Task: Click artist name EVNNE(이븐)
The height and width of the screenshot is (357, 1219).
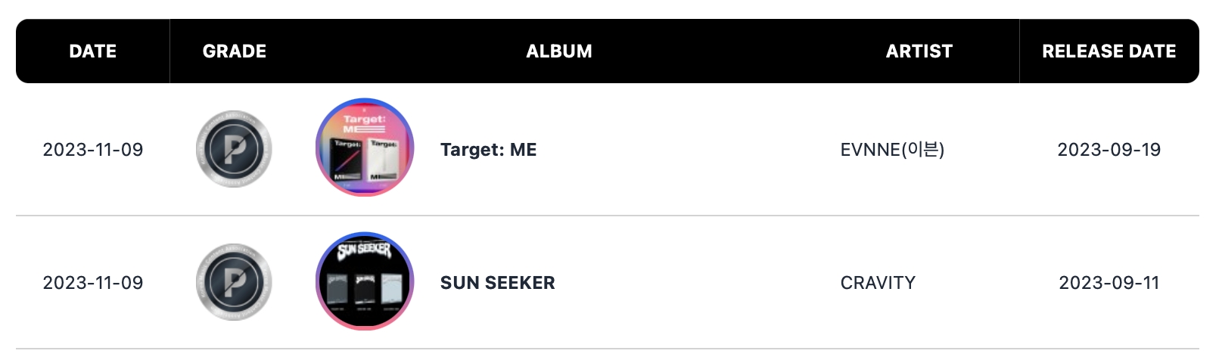Action: coord(892,150)
